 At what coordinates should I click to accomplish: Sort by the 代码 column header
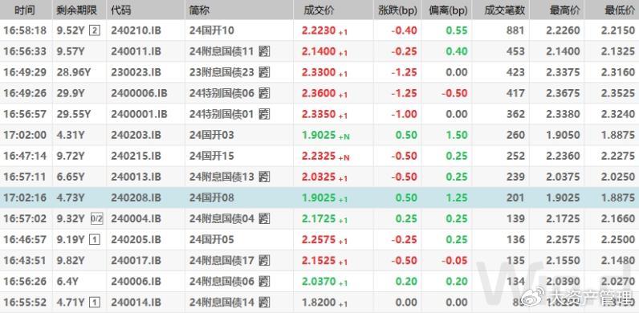121,10
